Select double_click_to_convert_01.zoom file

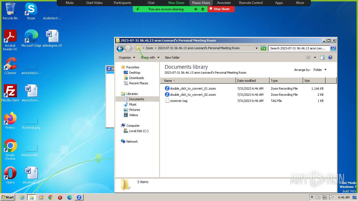193,88
